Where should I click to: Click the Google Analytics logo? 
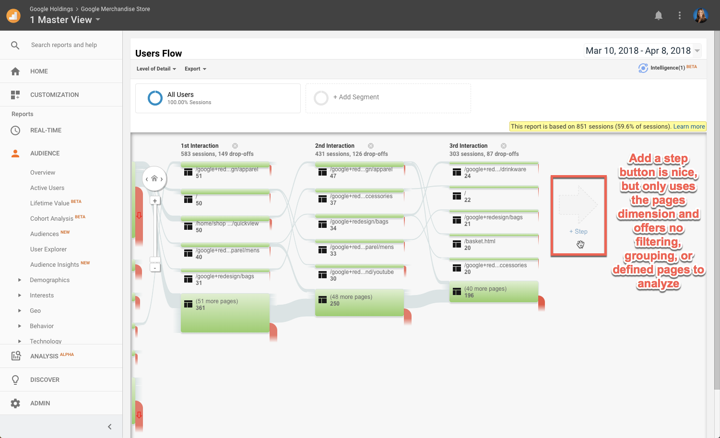pos(13,15)
